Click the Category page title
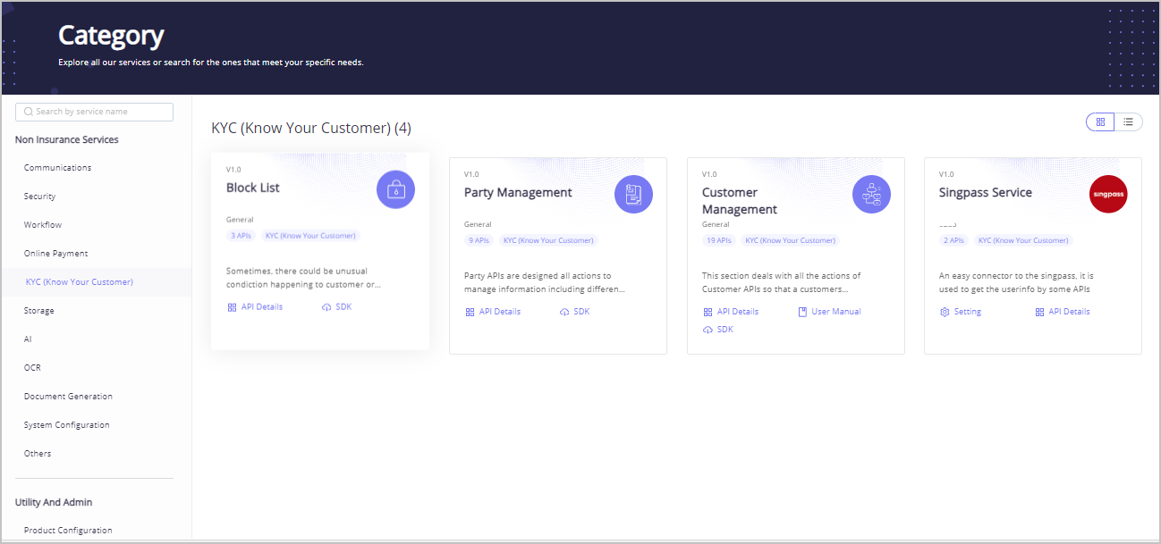 coord(111,36)
